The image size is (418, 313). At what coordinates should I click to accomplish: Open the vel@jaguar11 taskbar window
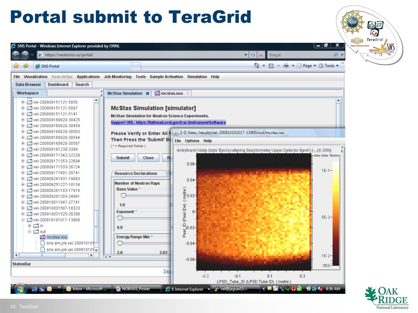pos(235,289)
